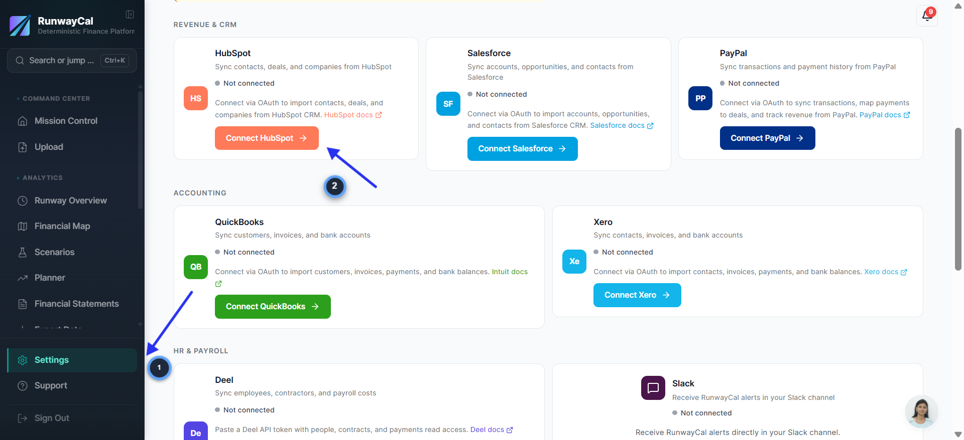Image resolution: width=964 pixels, height=440 pixels.
Task: Click the COMMAND CENTER sidebar label
Action: tap(56, 99)
